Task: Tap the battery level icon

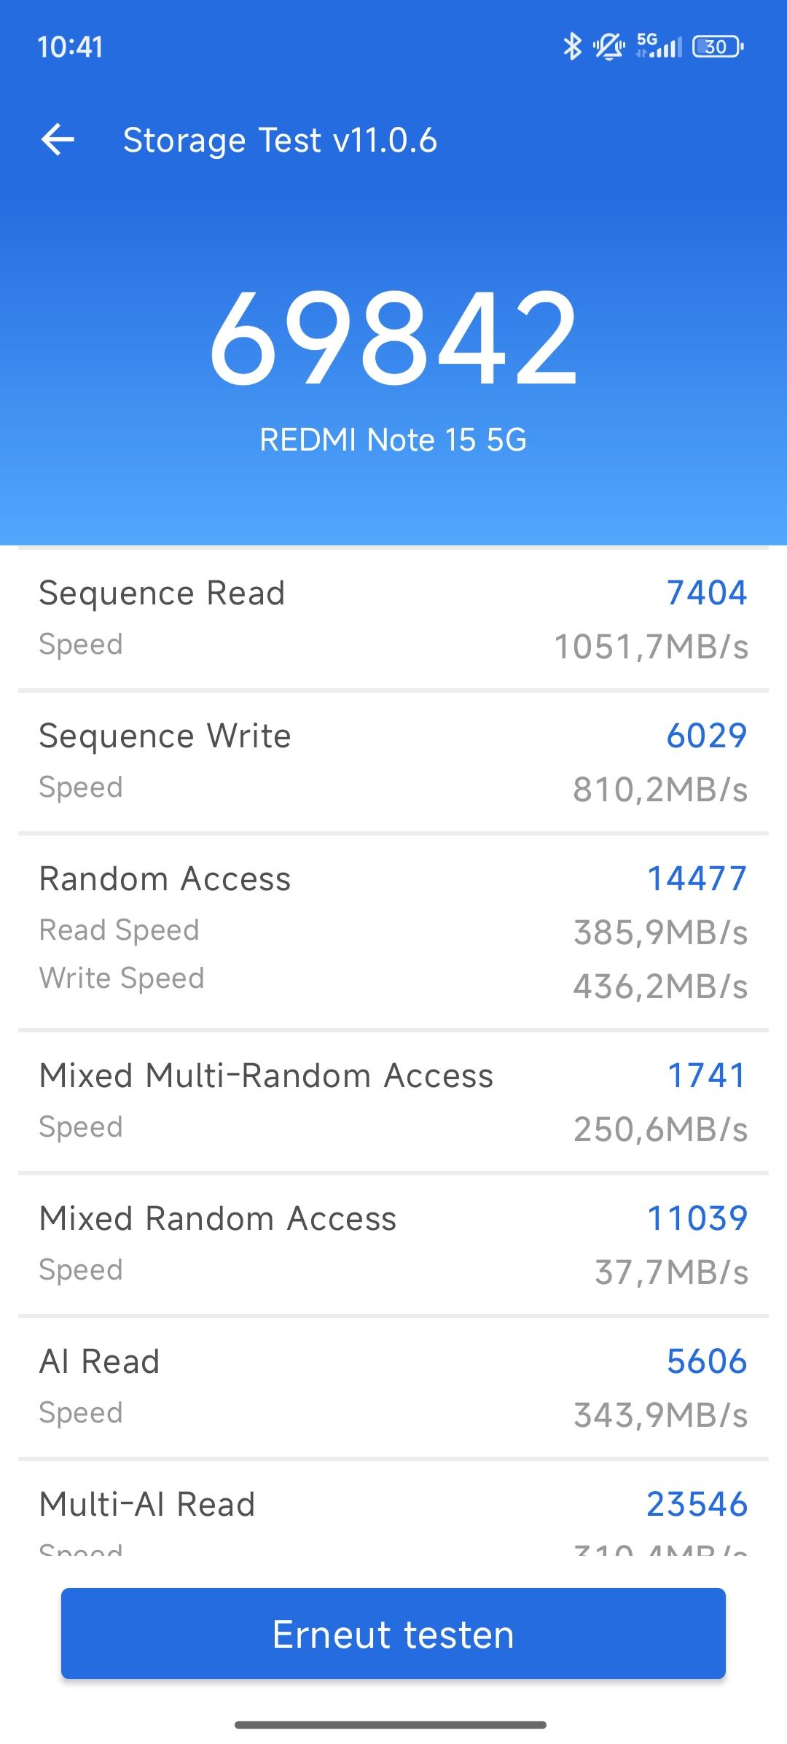Action: (717, 47)
